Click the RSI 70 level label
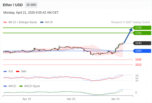The height and width of the screenshot is (103, 152). click(137, 76)
